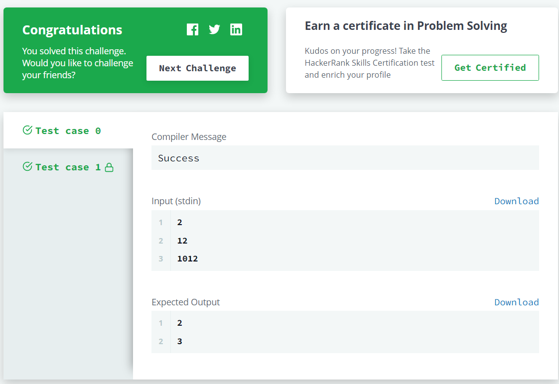This screenshot has height=384, width=559.
Task: Click the Compiler Message label
Action: 189,137
